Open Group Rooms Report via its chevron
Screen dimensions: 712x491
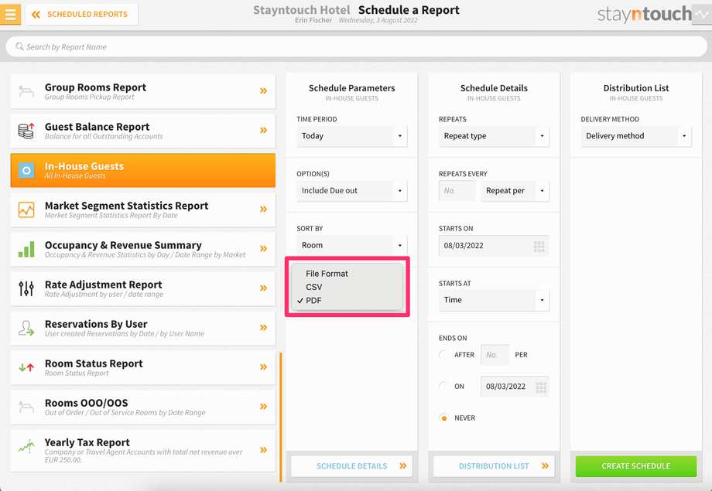263,91
